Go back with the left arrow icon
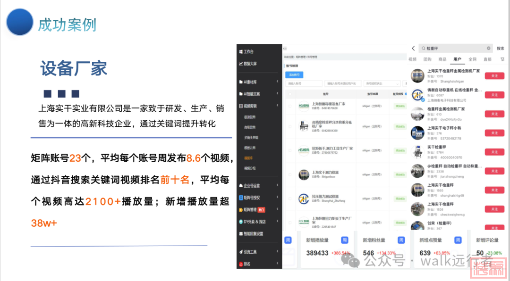 click(x=413, y=49)
